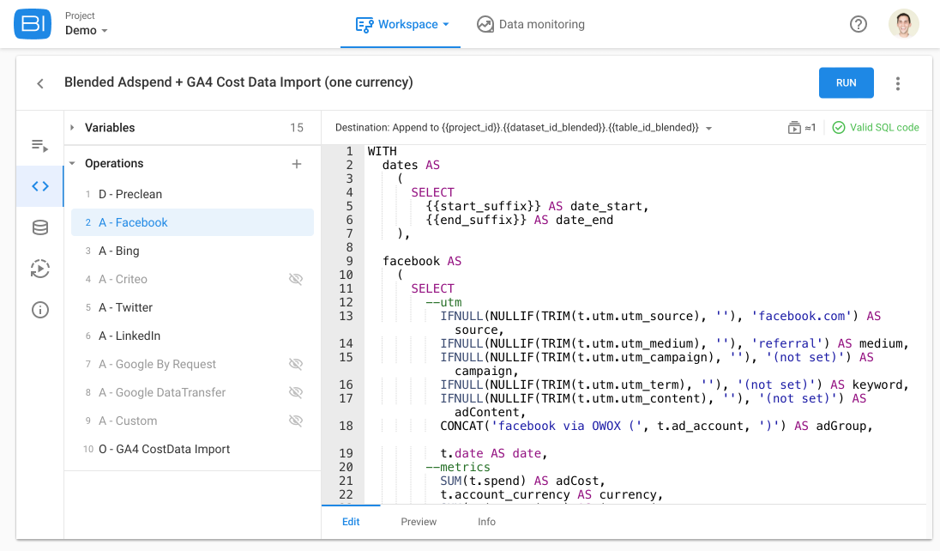The width and height of the screenshot is (940, 551).
Task: Click 't.account_currency AS currency' code line
Action: click(551, 494)
